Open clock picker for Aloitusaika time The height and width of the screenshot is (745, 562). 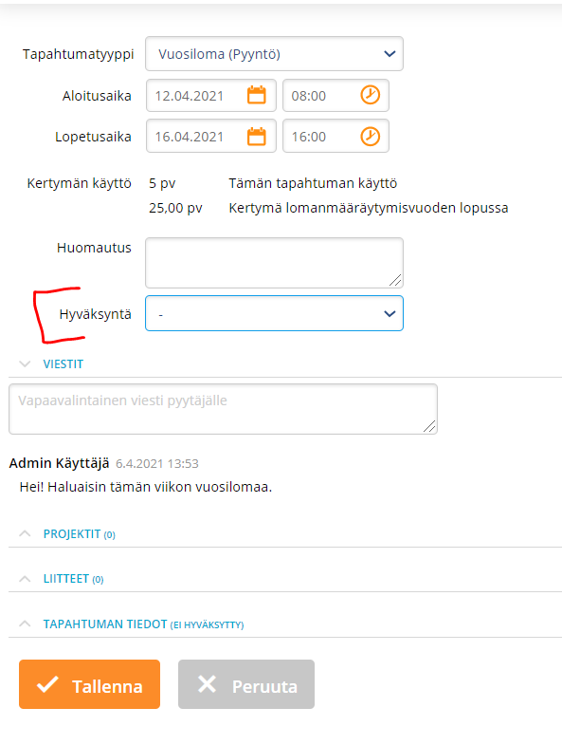pos(371,95)
